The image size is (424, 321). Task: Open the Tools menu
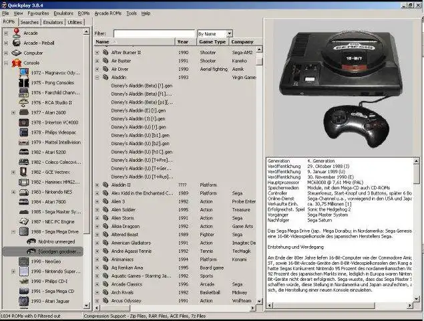(x=132, y=13)
